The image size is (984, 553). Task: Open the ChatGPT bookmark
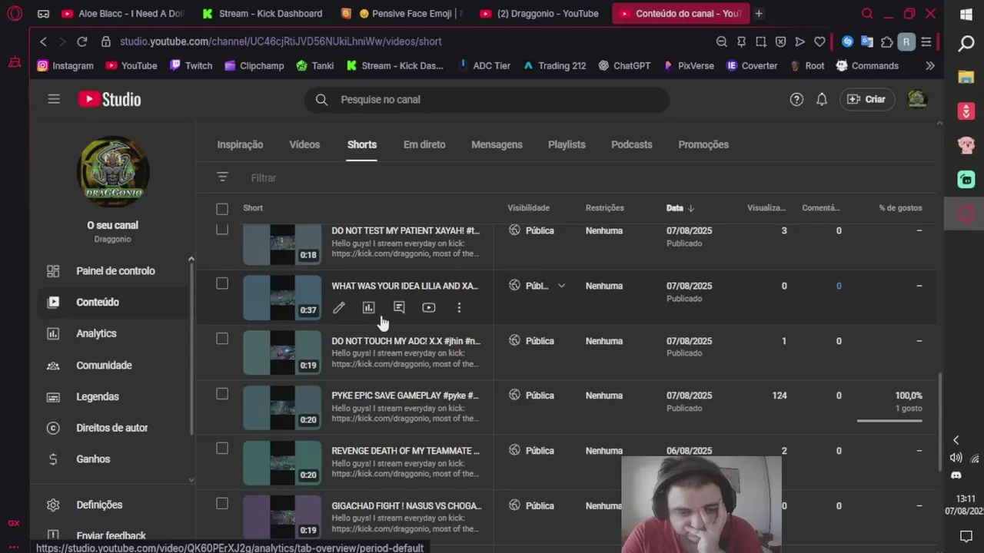point(624,66)
